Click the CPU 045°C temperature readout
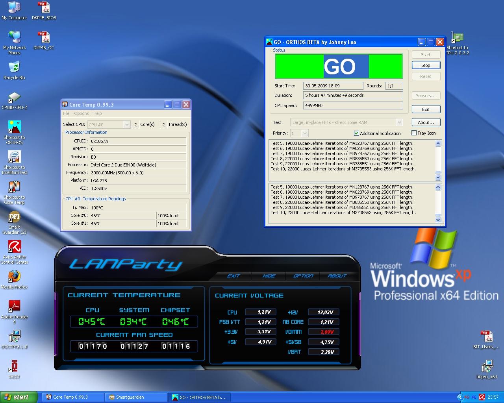The image size is (504, 403). pos(91,322)
